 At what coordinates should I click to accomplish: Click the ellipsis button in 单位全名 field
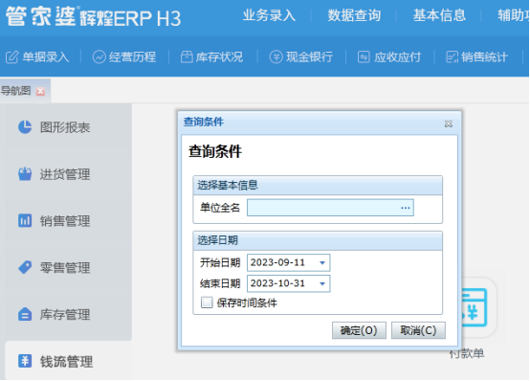tap(406, 208)
